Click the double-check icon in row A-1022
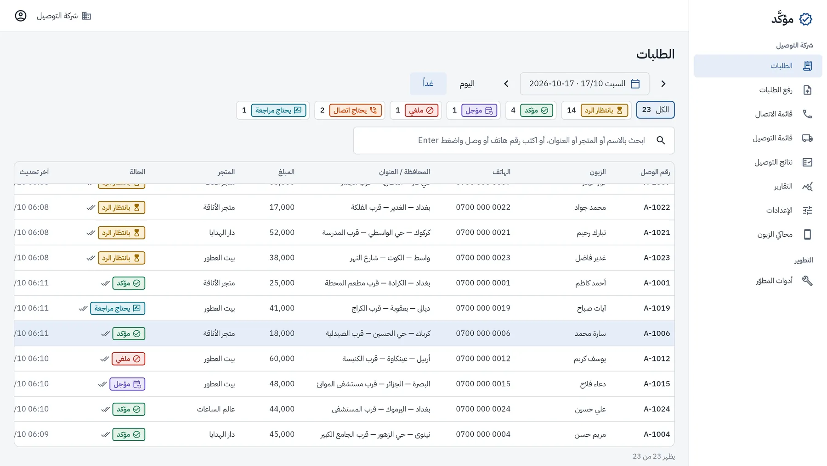This screenshot has width=827, height=466. 91,208
